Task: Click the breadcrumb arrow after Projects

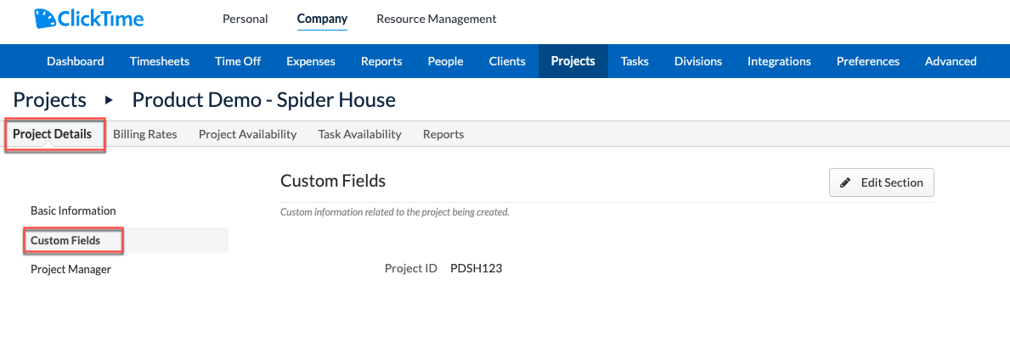Action: click(x=109, y=100)
